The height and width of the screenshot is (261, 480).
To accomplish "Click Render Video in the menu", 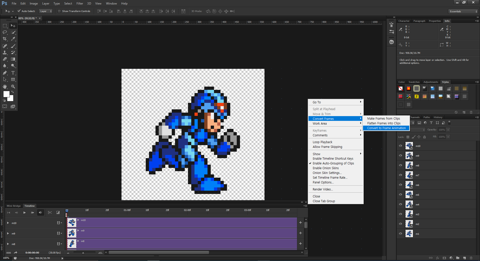I will pyautogui.click(x=322, y=189).
